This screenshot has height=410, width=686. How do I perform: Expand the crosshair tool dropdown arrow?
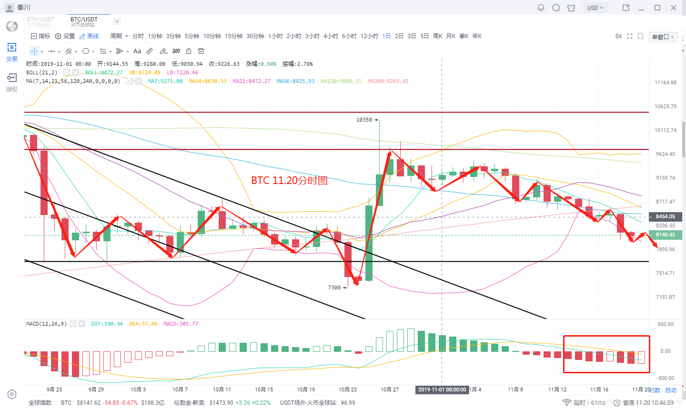point(42,51)
